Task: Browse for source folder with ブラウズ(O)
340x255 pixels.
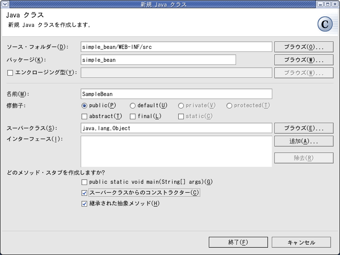Action: tap(304, 47)
